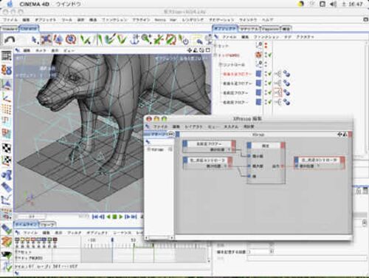
Task: Collapse the red-named character object in tree
Action: [x=215, y=55]
